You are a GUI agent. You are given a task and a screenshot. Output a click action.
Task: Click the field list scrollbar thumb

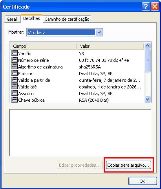(x=147, y=61)
